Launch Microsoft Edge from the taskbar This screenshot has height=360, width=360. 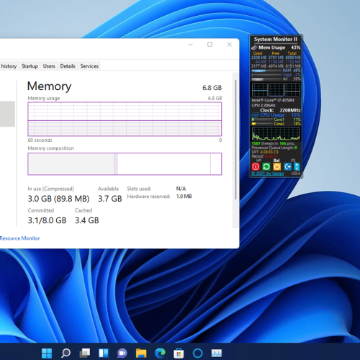160,353
